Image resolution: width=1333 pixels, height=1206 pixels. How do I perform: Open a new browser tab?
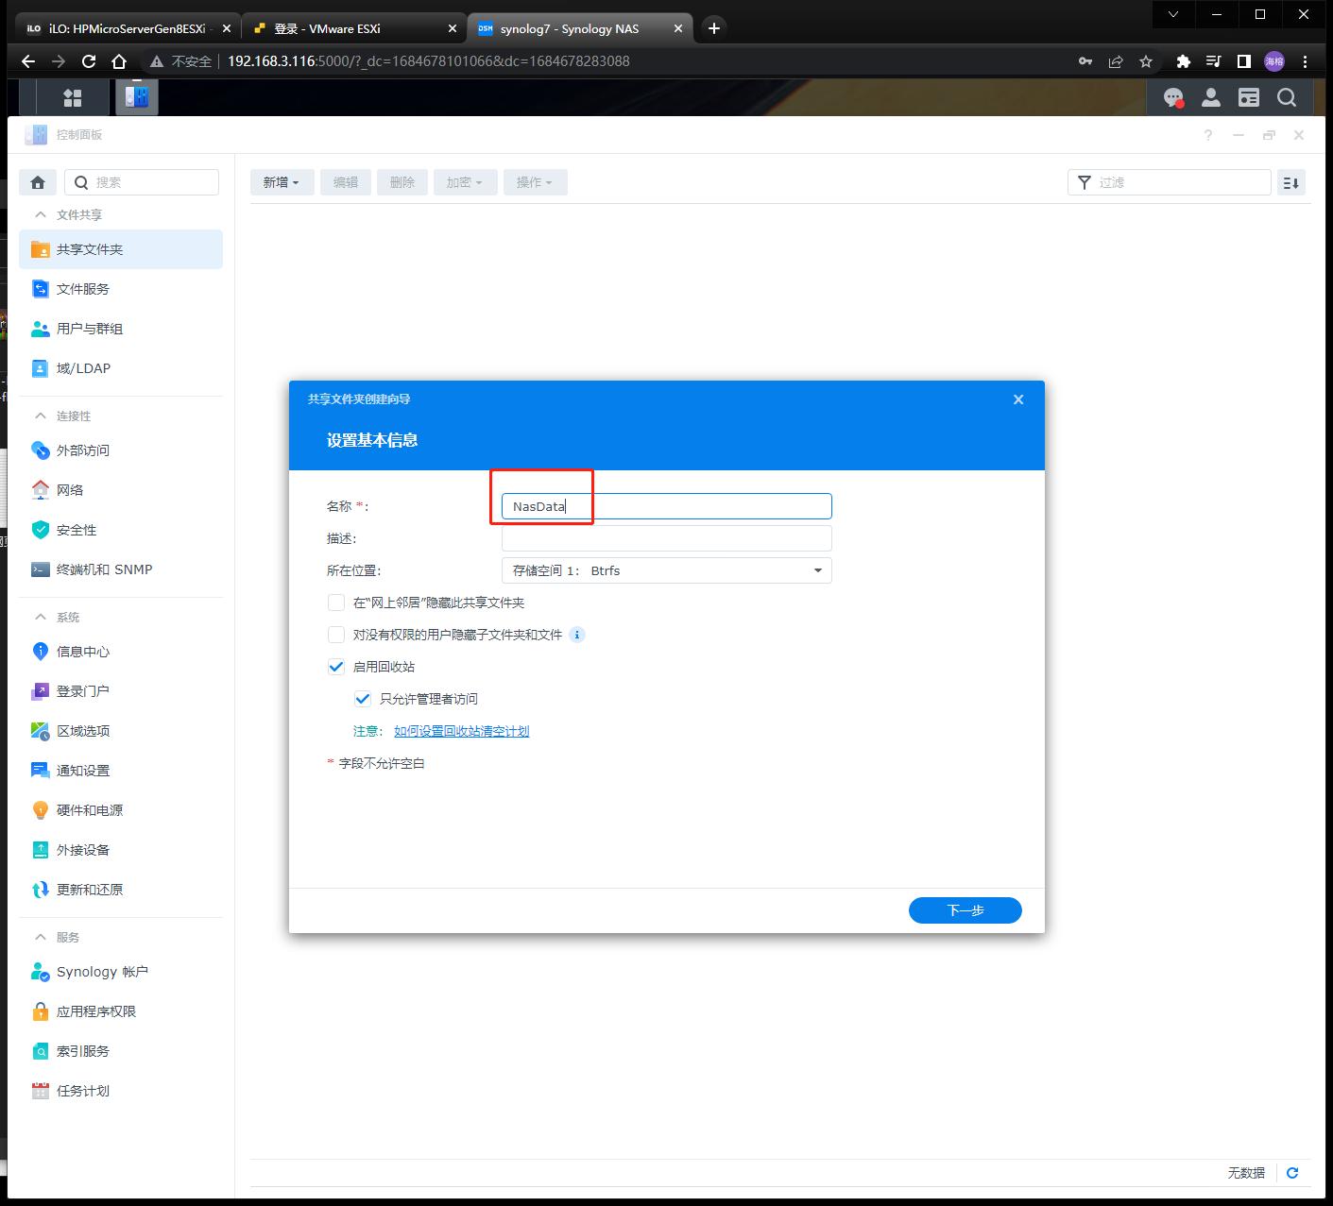(x=714, y=28)
